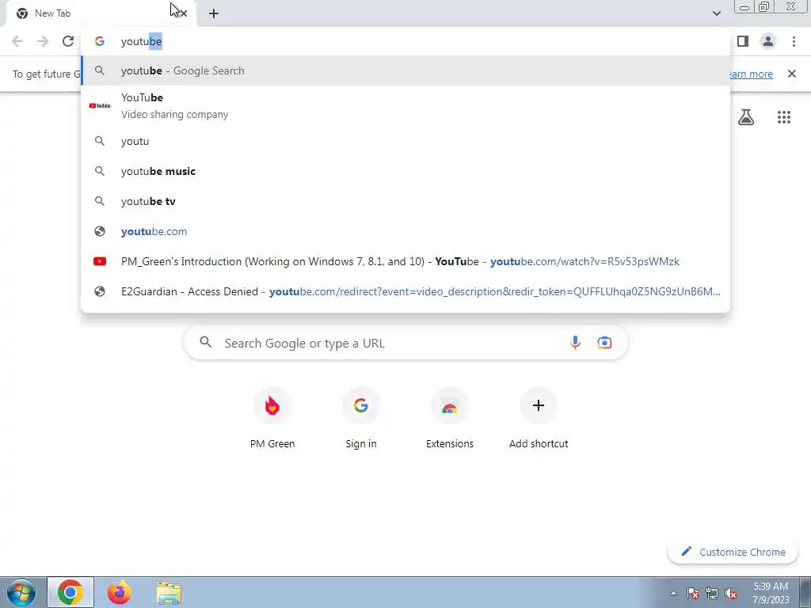Select 'youtube - Google Search' suggestion
The image size is (811, 608).
pyautogui.click(x=405, y=70)
